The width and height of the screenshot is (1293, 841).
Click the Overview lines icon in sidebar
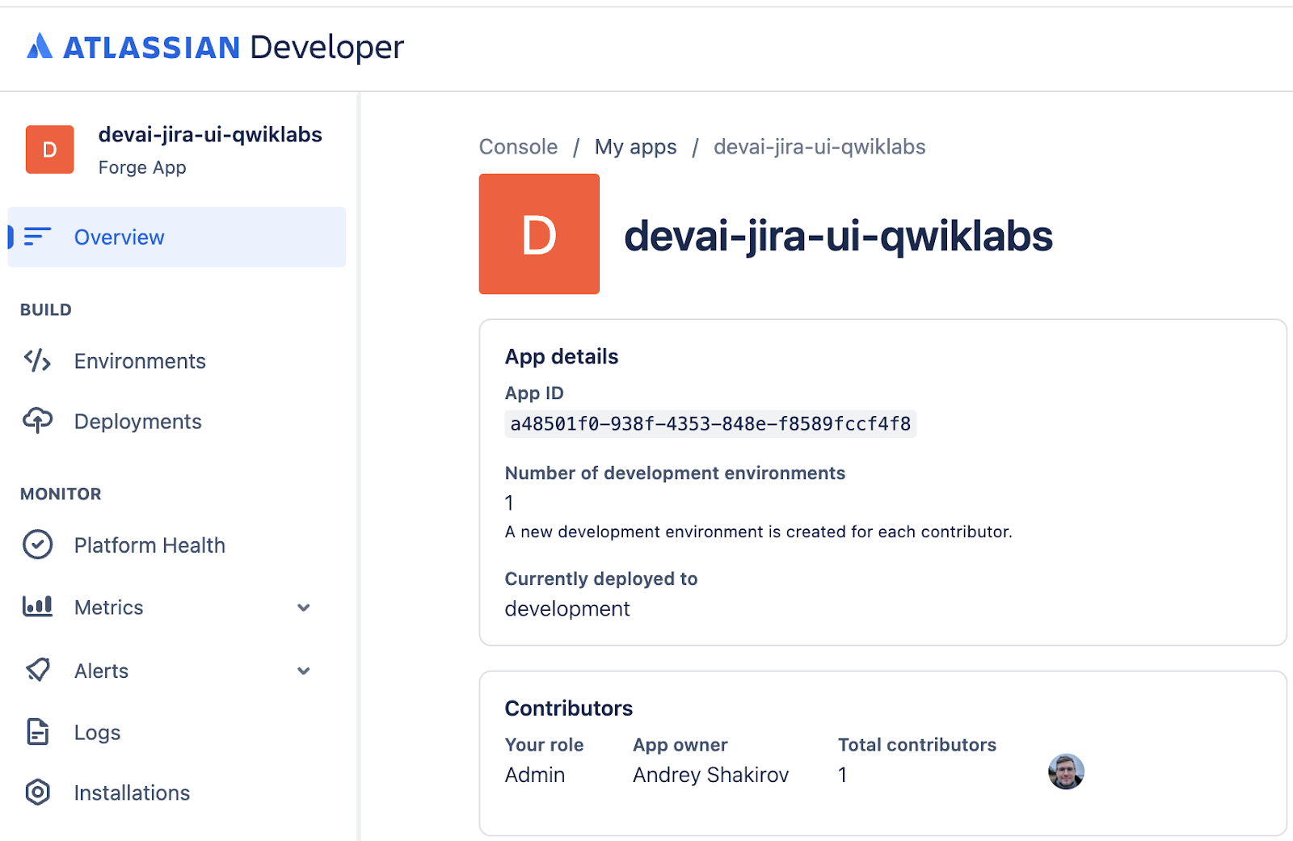coord(37,237)
